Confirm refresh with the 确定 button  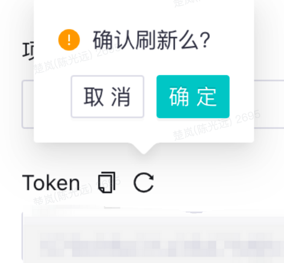[193, 97]
